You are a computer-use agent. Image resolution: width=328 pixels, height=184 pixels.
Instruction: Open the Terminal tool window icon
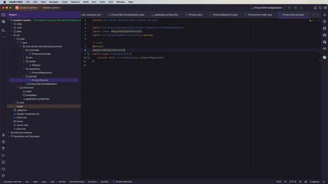(x=4, y=162)
